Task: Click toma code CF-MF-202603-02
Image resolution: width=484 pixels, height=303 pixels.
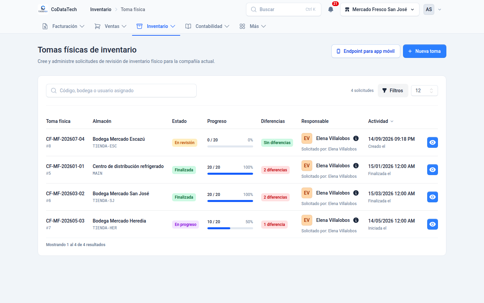Action: [65, 194]
